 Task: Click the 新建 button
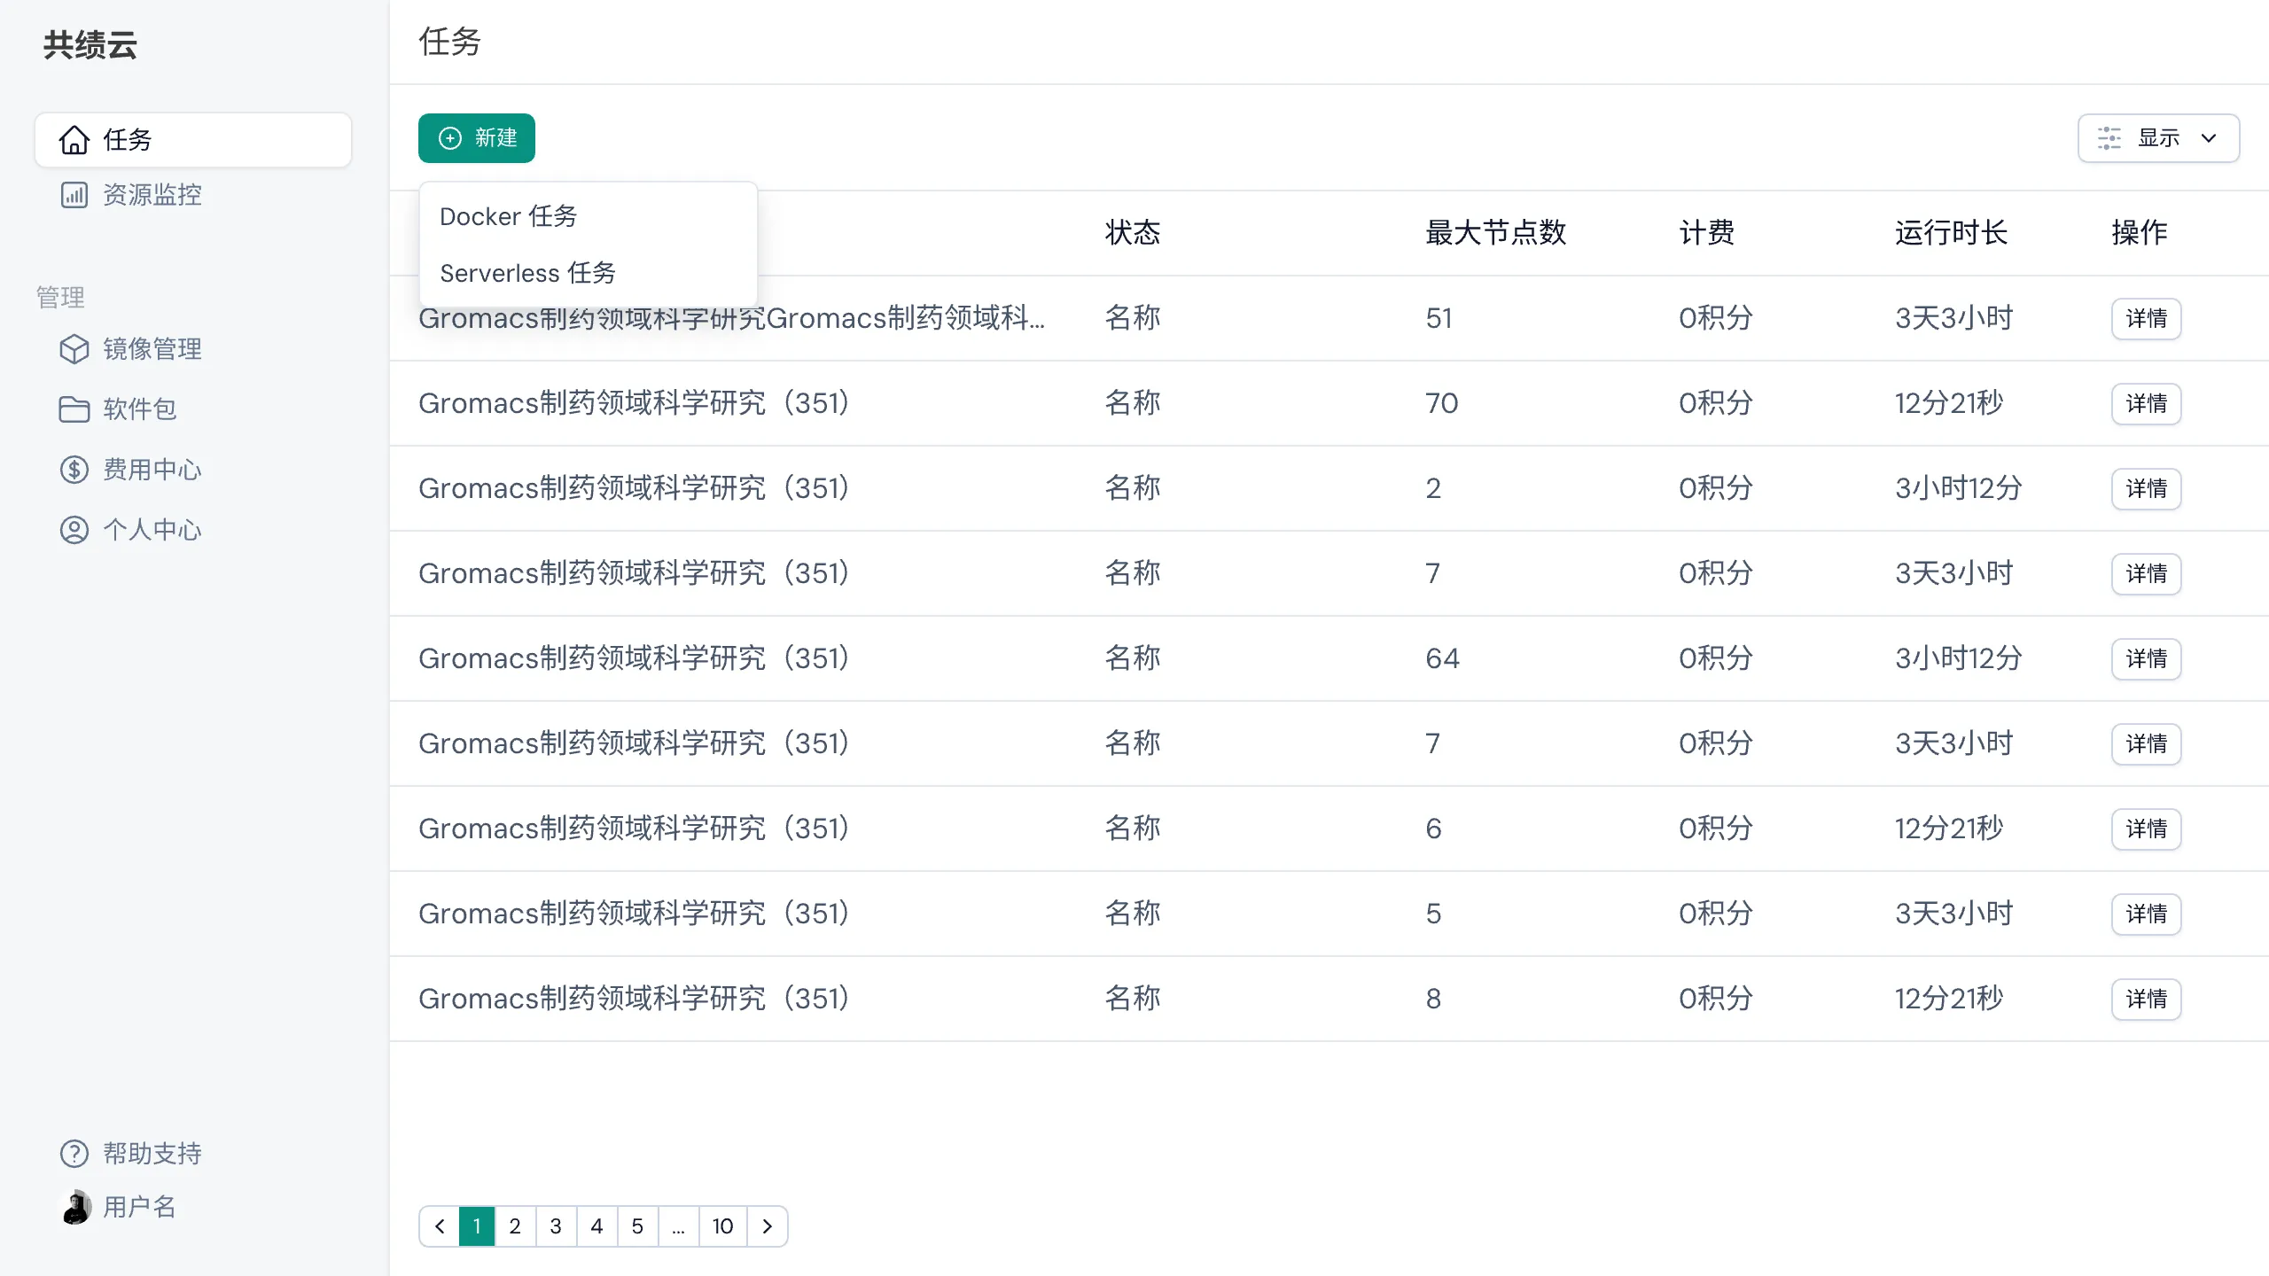click(x=476, y=138)
